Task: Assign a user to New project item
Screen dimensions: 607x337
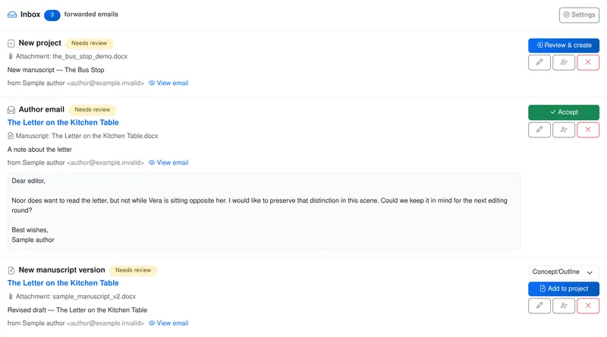Action: pyautogui.click(x=564, y=62)
